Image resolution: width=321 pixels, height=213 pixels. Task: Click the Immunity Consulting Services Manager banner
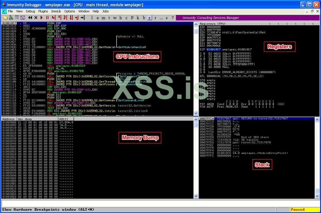(248, 18)
